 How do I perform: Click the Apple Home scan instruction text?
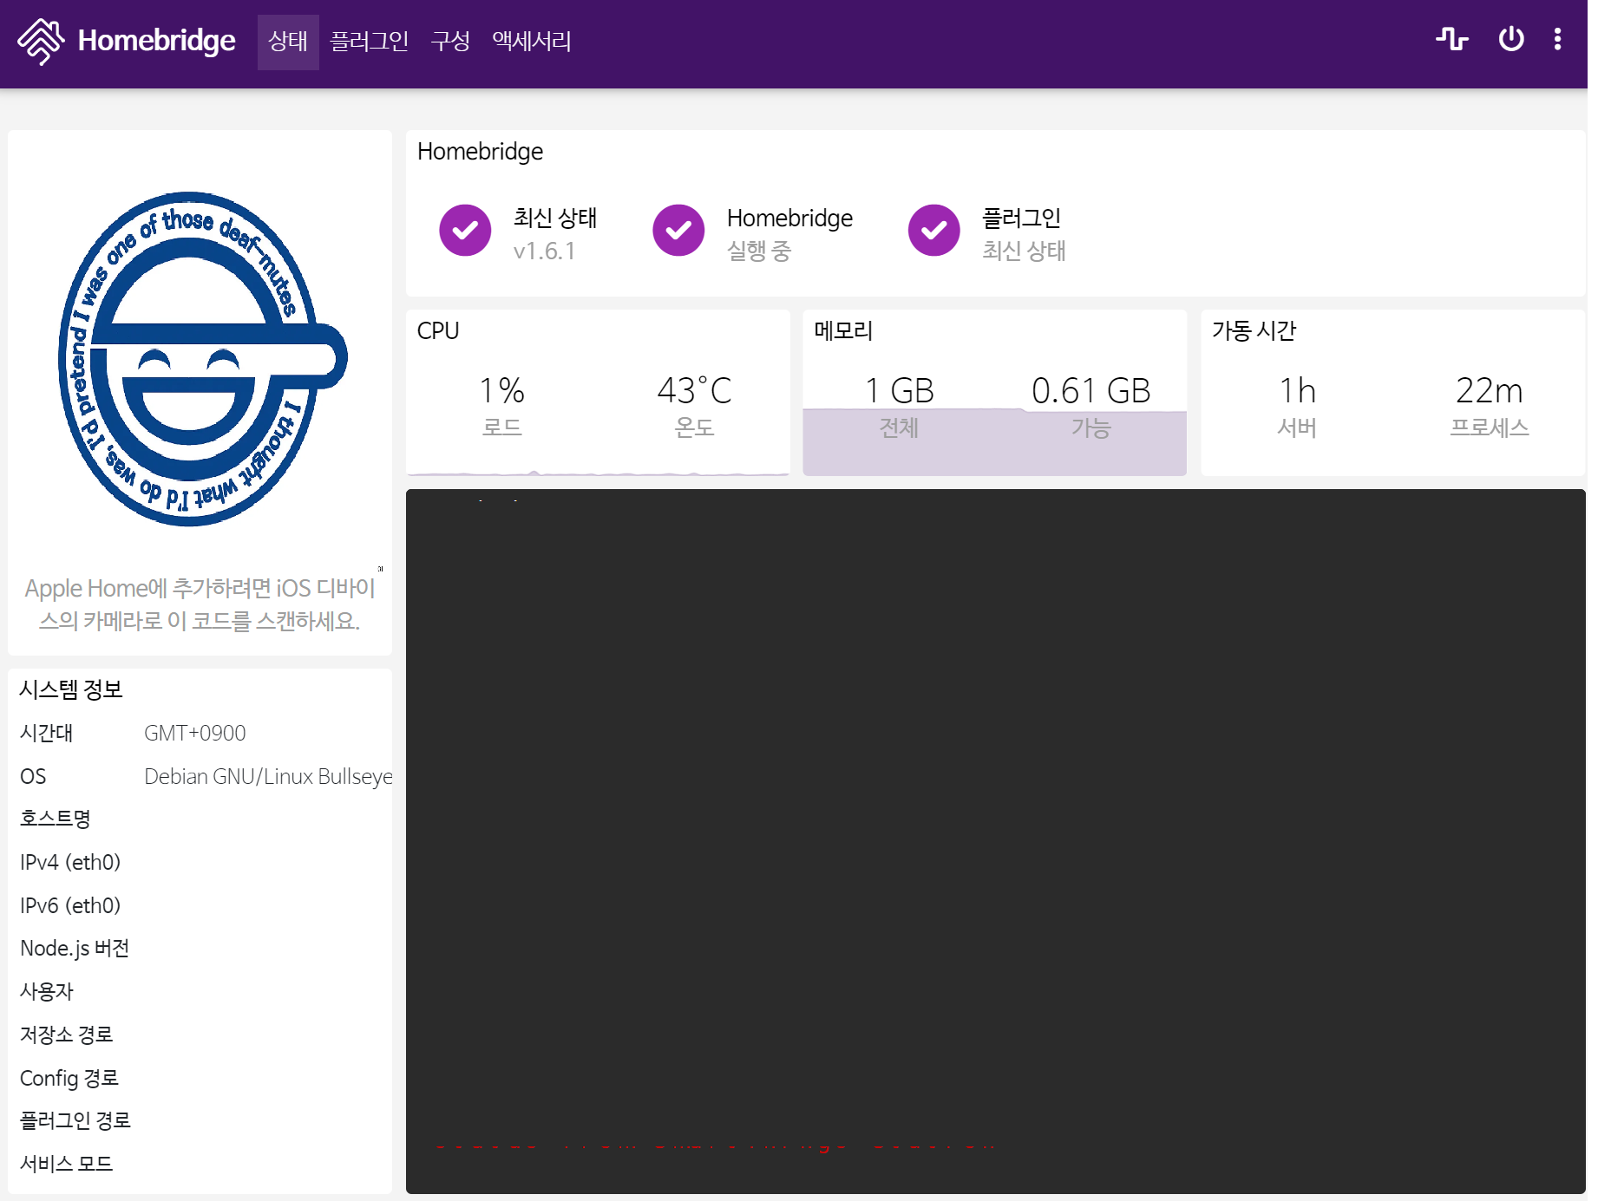pos(200,604)
